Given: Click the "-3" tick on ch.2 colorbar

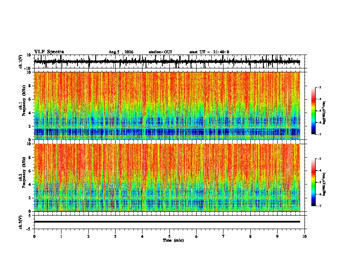Looking at the screenshot, I should tap(320, 159).
